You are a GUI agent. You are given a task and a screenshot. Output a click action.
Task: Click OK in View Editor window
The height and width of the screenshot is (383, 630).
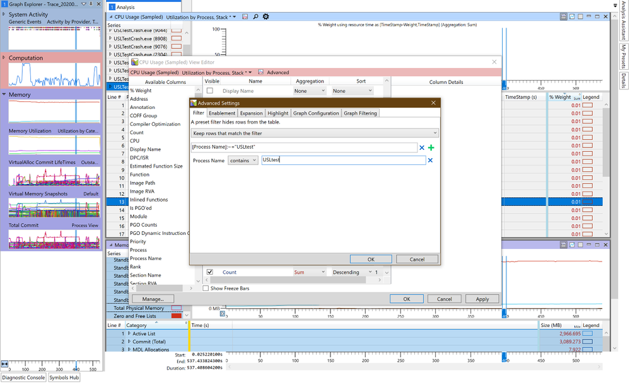(407, 299)
